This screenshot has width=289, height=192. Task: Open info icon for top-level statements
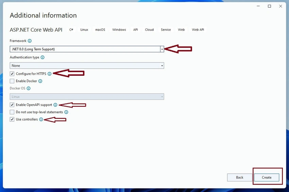pyautogui.click(x=66, y=112)
